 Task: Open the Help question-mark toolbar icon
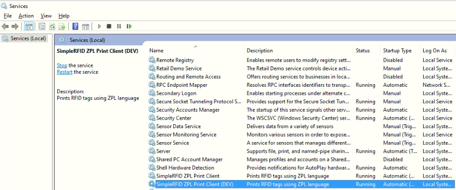(75, 26)
